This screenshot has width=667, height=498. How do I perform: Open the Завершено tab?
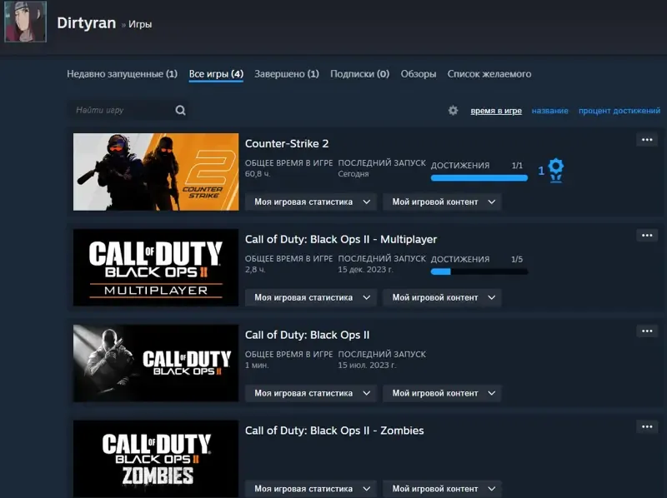coord(287,74)
